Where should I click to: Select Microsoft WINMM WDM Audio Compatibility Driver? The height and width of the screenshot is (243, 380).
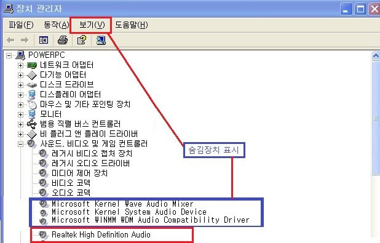(150, 220)
